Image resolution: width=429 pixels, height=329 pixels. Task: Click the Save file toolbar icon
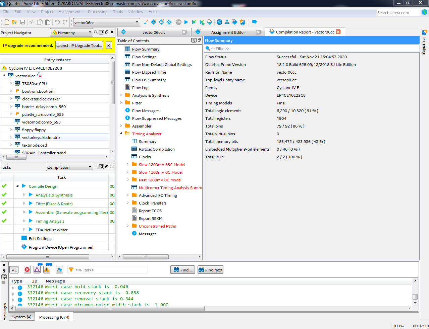pos(22,22)
